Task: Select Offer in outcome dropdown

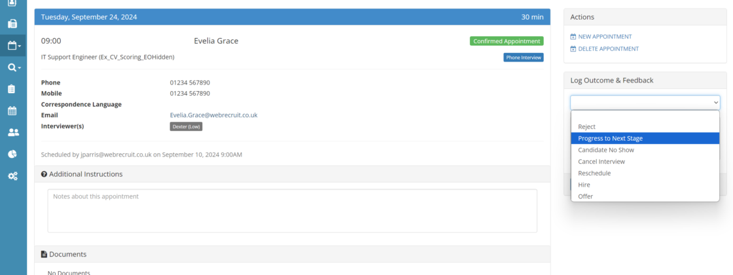Action: [585, 196]
